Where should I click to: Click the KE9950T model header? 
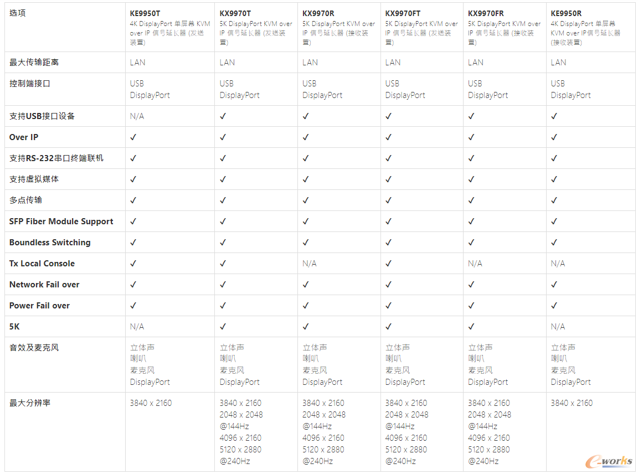click(145, 13)
